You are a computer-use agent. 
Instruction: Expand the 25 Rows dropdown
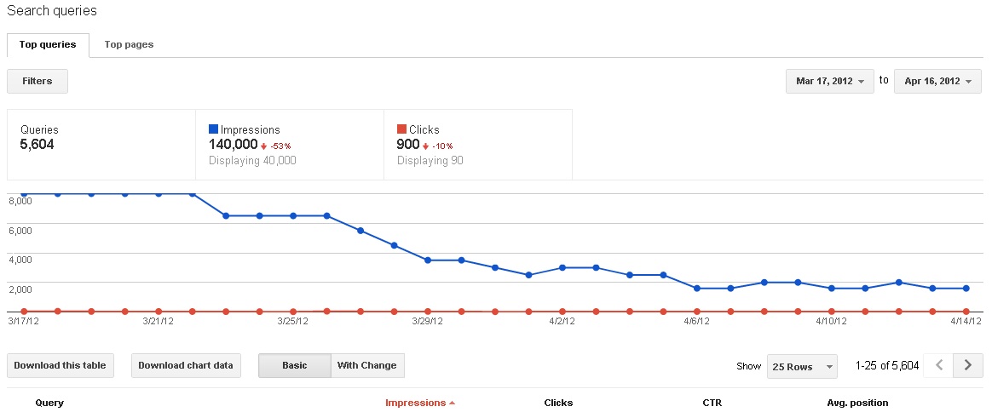(x=802, y=366)
